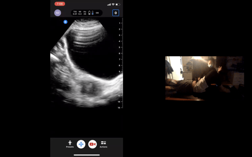Open the Presets menu
This screenshot has height=157, width=252.
[x=70, y=144]
